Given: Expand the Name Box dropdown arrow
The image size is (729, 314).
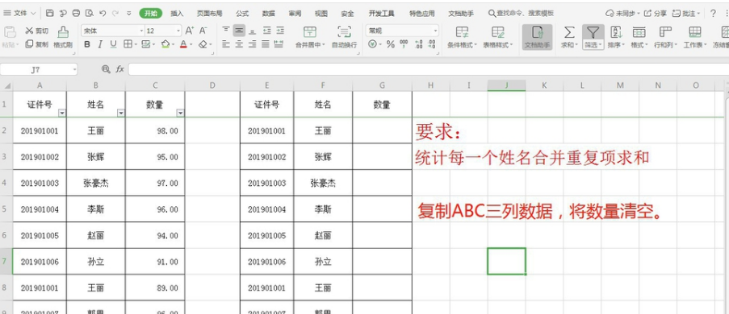Looking at the screenshot, I should pyautogui.click(x=74, y=69).
